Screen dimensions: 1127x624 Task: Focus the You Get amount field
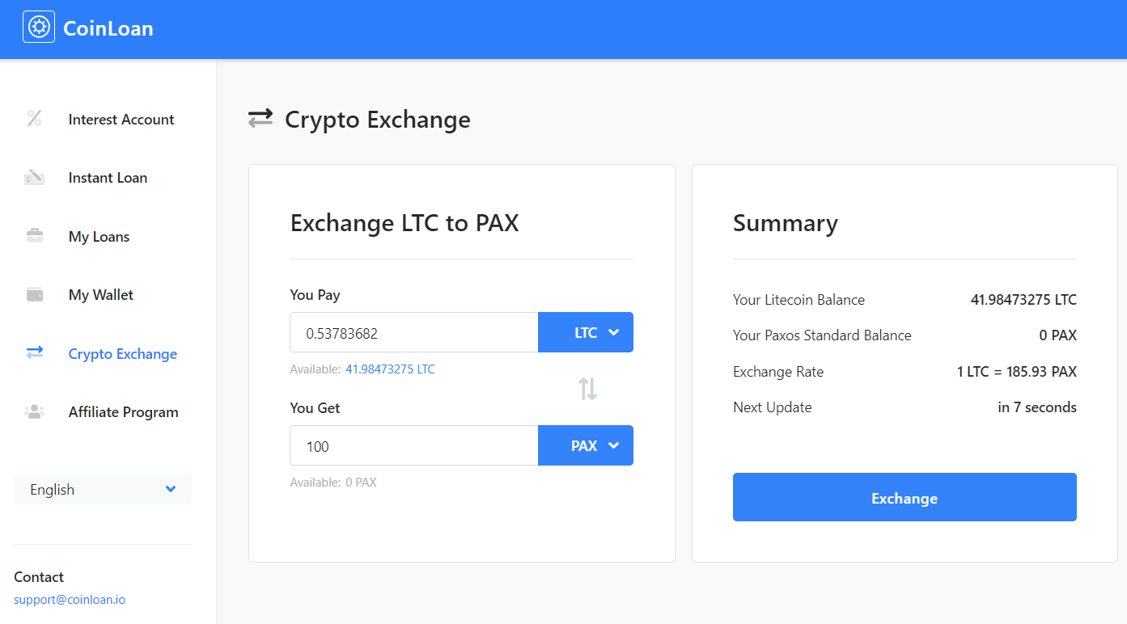coord(414,445)
